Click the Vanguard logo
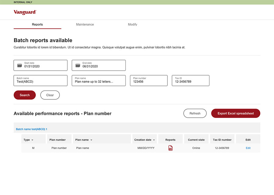Image resolution: width=274 pixels, height=195 pixels. [x=25, y=12]
